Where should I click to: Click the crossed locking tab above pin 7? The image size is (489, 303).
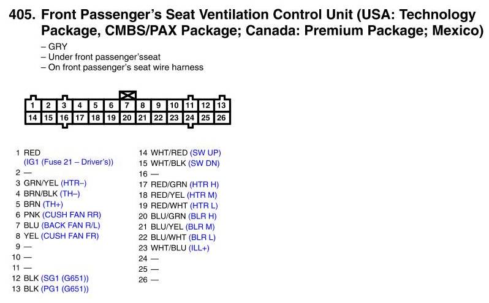127,95
